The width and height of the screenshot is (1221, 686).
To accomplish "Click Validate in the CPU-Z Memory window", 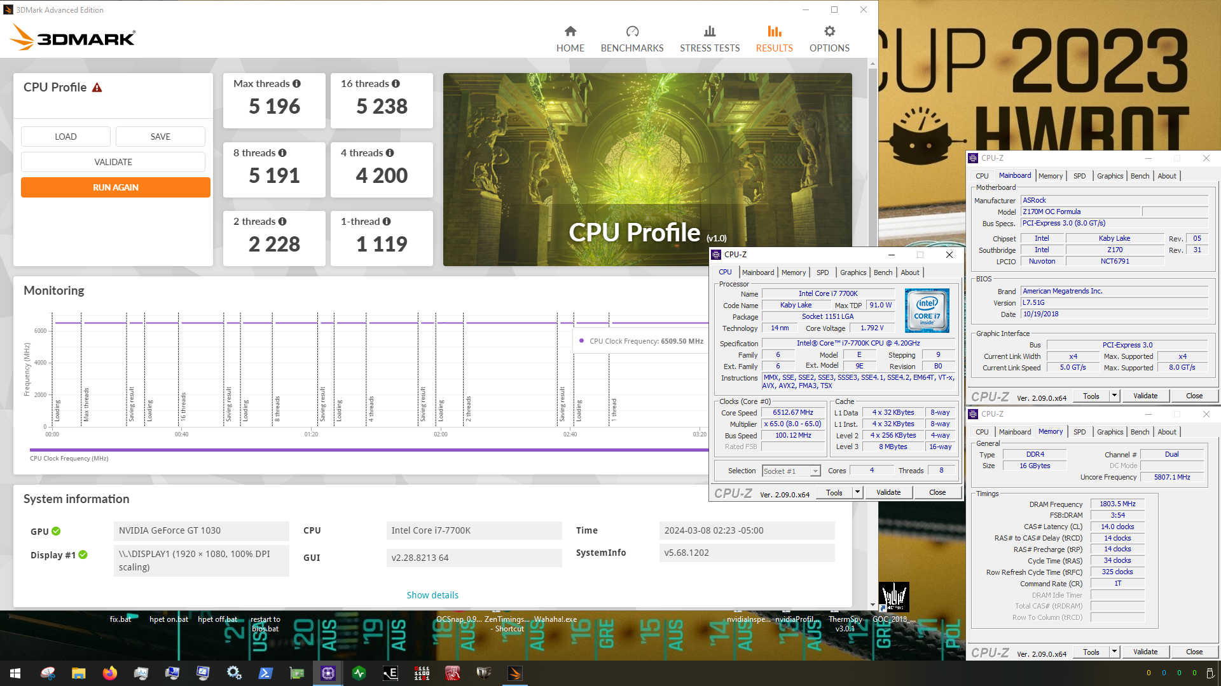I will pos(1145,652).
